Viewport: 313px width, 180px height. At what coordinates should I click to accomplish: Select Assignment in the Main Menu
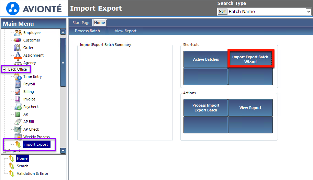coord(33,55)
